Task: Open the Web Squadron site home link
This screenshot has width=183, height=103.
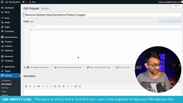Action: (13, 2)
